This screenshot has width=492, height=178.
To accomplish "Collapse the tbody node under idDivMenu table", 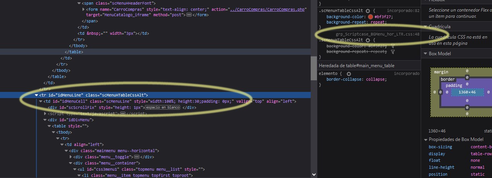I will point(53,132).
